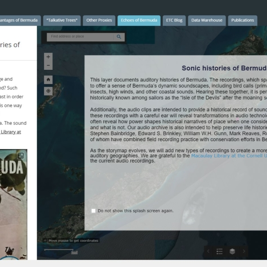This screenshot has width=267, height=267.
Task: Open the Publications tab
Action: [243, 20]
